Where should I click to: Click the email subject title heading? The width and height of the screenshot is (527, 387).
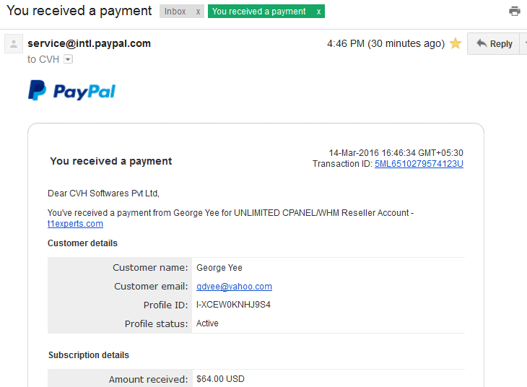(x=79, y=11)
